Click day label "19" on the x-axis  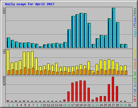81,105
